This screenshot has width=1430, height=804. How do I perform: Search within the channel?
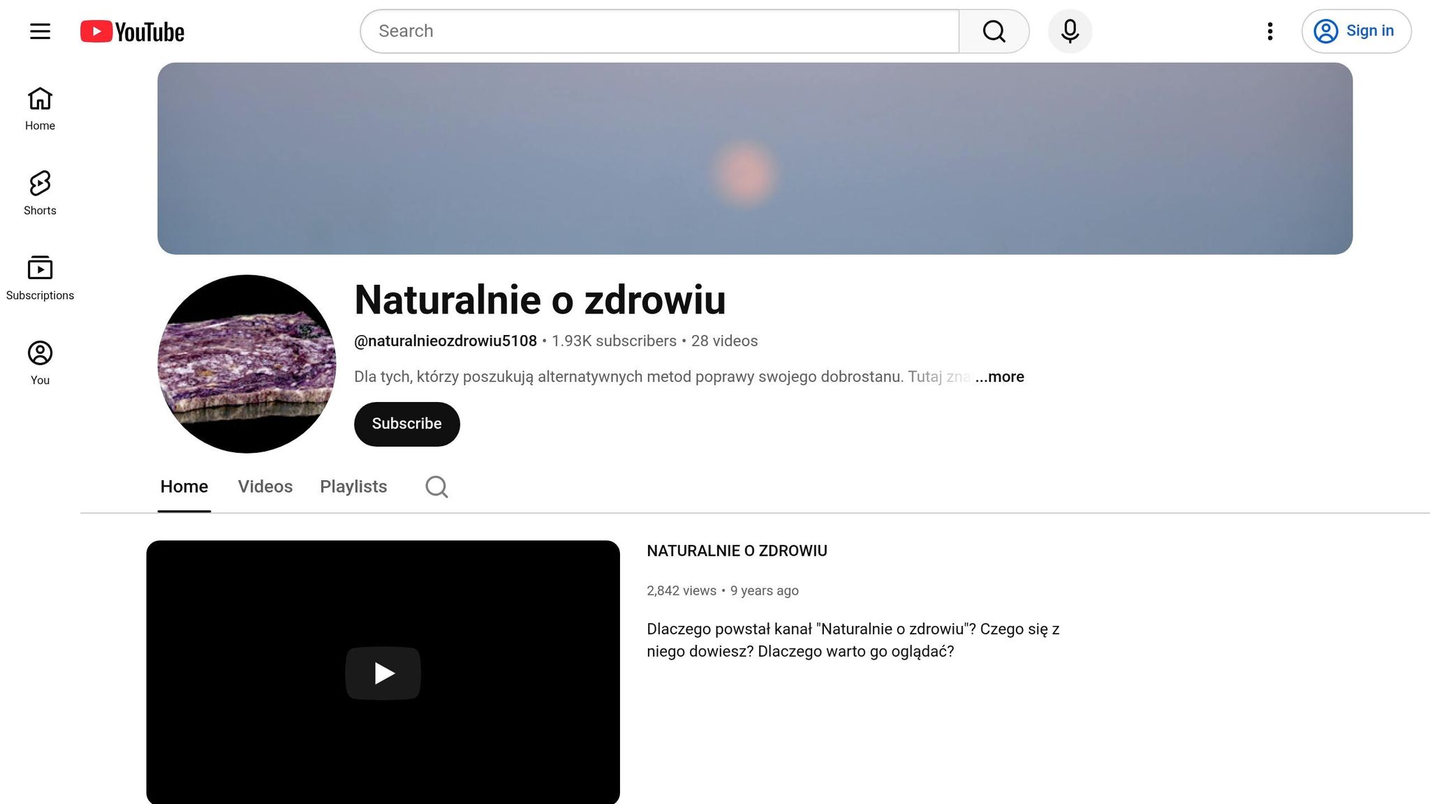[437, 486]
